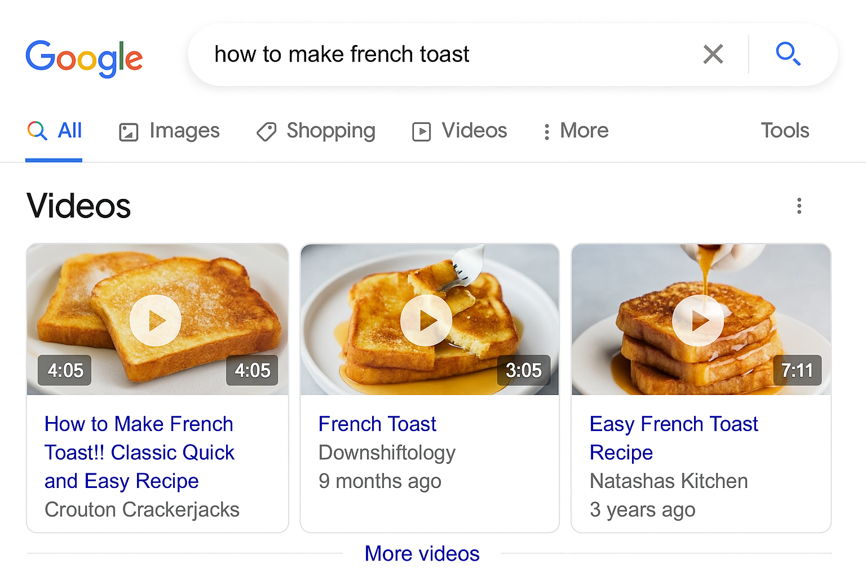Screen dimensions: 866x577
Task: Switch to the Shopping tab
Action: click(x=331, y=131)
